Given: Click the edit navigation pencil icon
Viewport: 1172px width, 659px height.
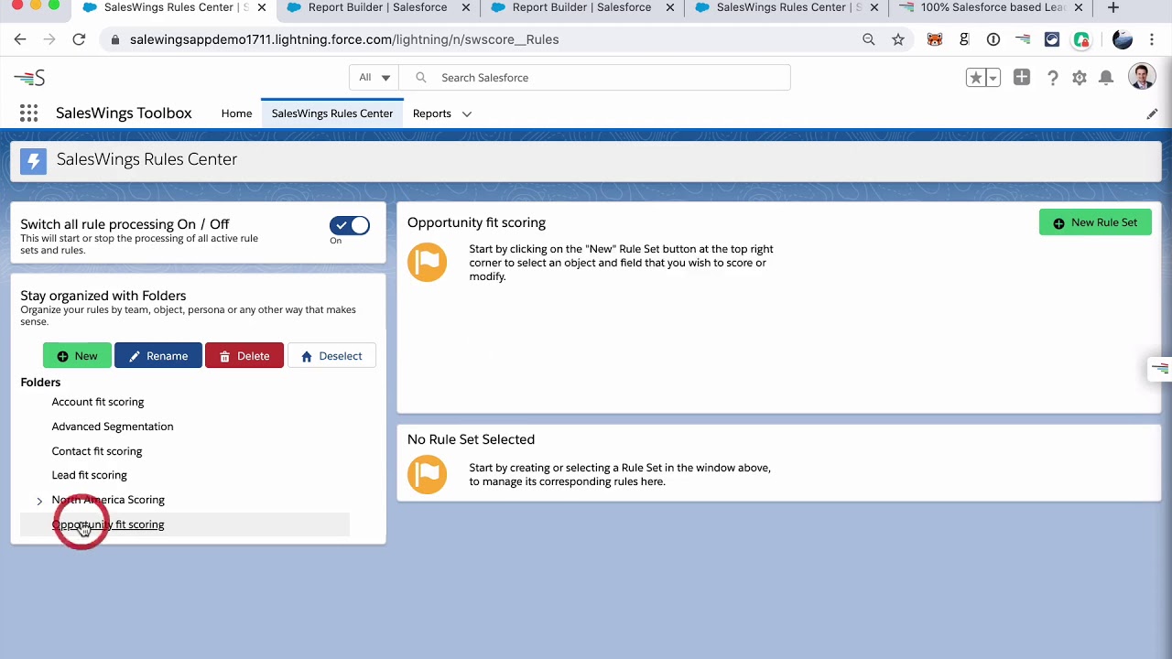Looking at the screenshot, I should coord(1152,113).
